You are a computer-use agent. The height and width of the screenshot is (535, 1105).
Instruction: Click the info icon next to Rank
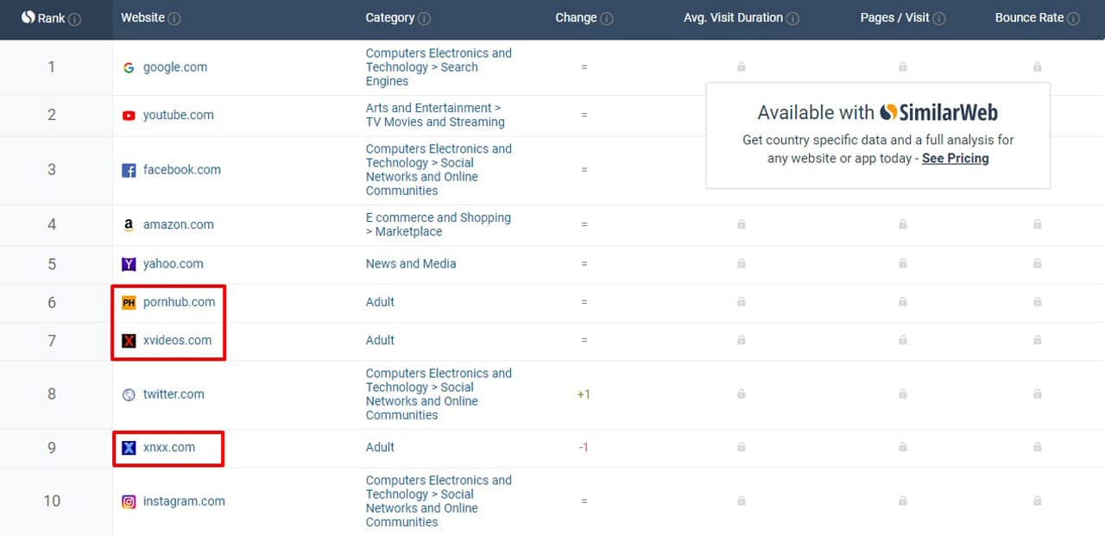pyautogui.click(x=75, y=19)
